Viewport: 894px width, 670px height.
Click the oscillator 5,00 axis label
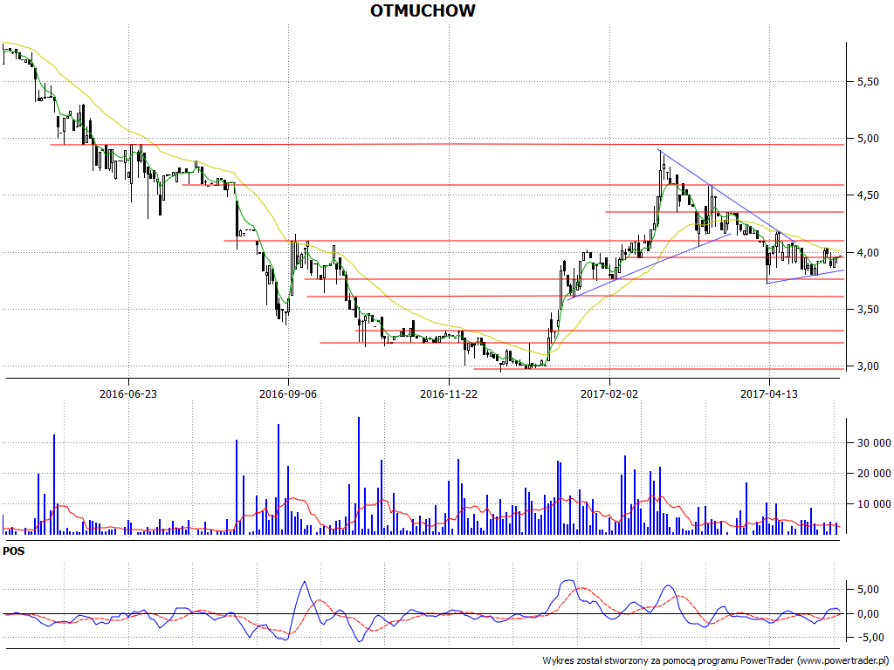point(868,590)
